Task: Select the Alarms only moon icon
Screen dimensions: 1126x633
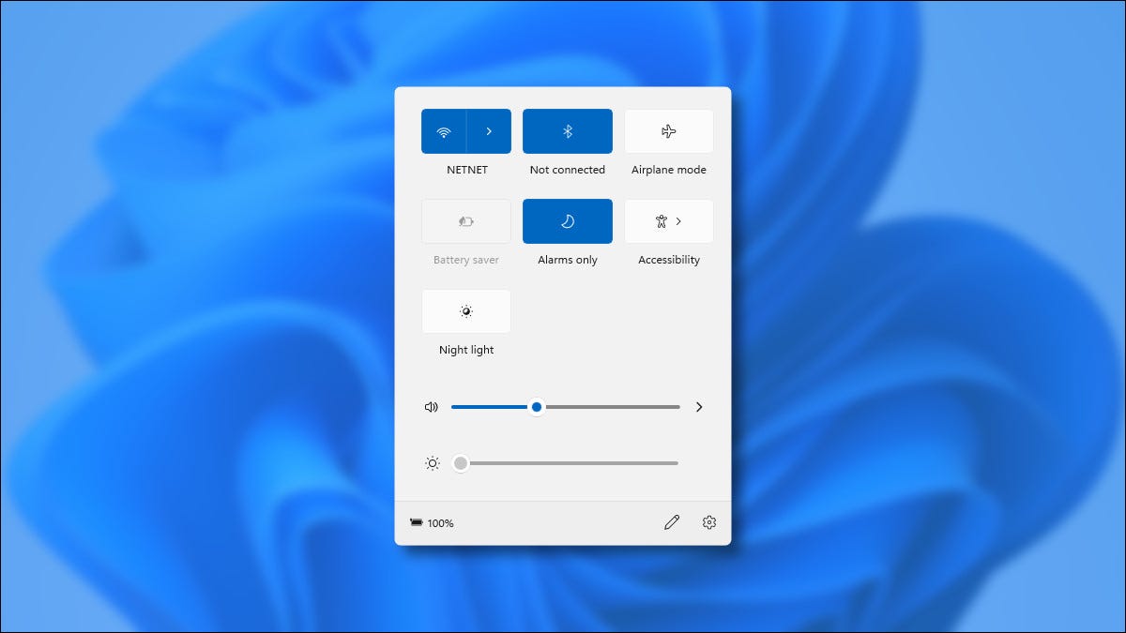Action: pyautogui.click(x=567, y=220)
